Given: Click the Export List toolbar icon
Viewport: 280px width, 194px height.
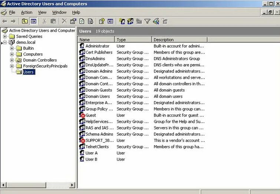Looking at the screenshot, I should pyautogui.click(x=90, y=21).
